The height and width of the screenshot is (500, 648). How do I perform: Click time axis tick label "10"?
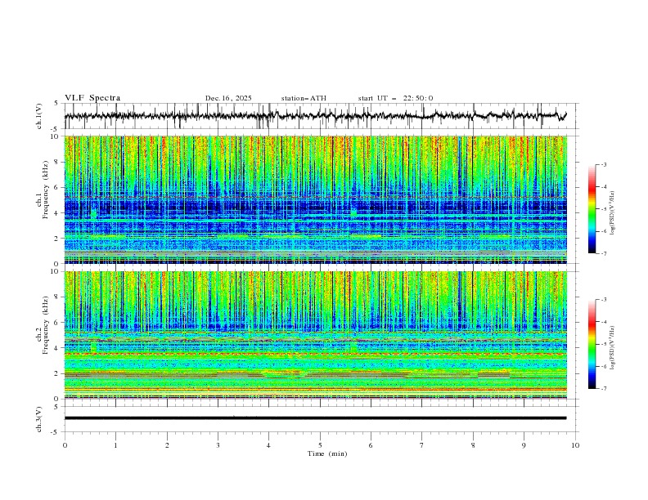575,445
